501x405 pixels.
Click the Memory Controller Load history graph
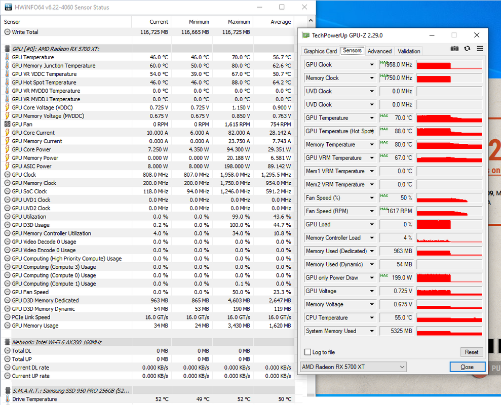coord(449,237)
